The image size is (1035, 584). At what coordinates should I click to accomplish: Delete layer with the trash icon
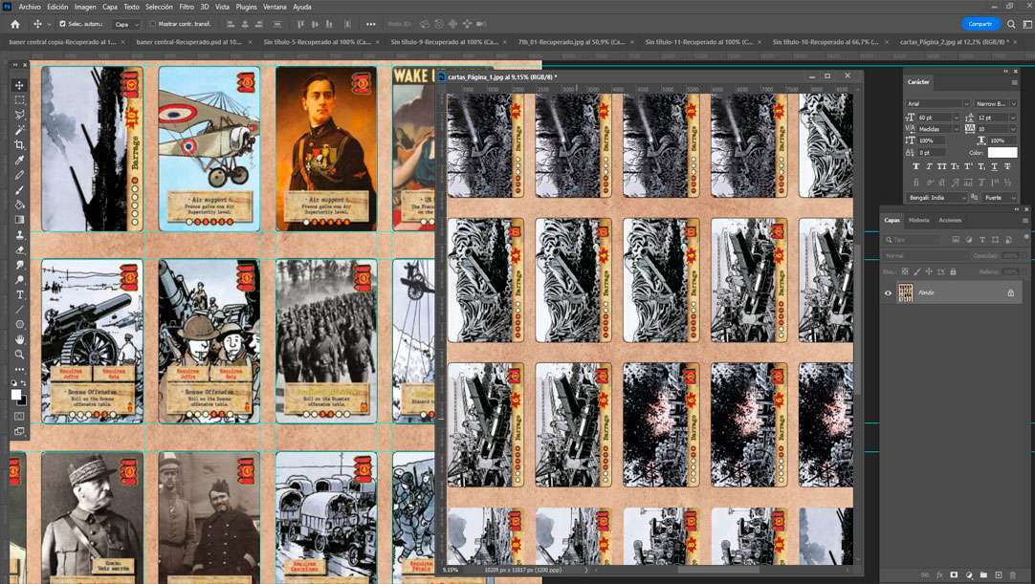point(1013,574)
